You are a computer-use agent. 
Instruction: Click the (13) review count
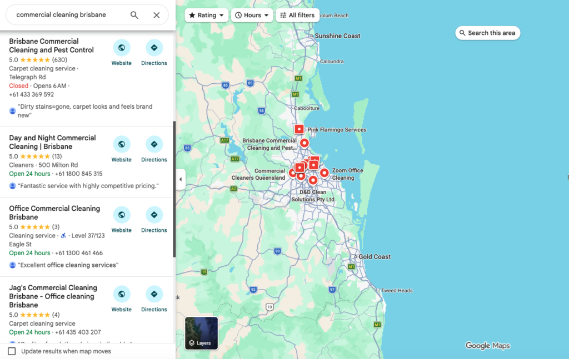tap(57, 156)
